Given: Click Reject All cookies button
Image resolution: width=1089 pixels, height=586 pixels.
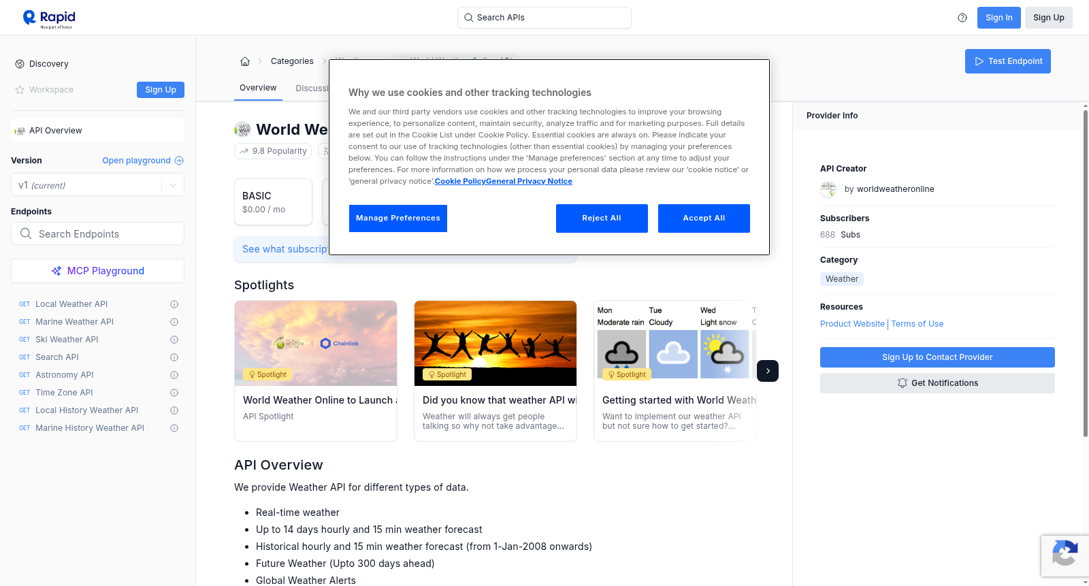Looking at the screenshot, I should point(602,218).
